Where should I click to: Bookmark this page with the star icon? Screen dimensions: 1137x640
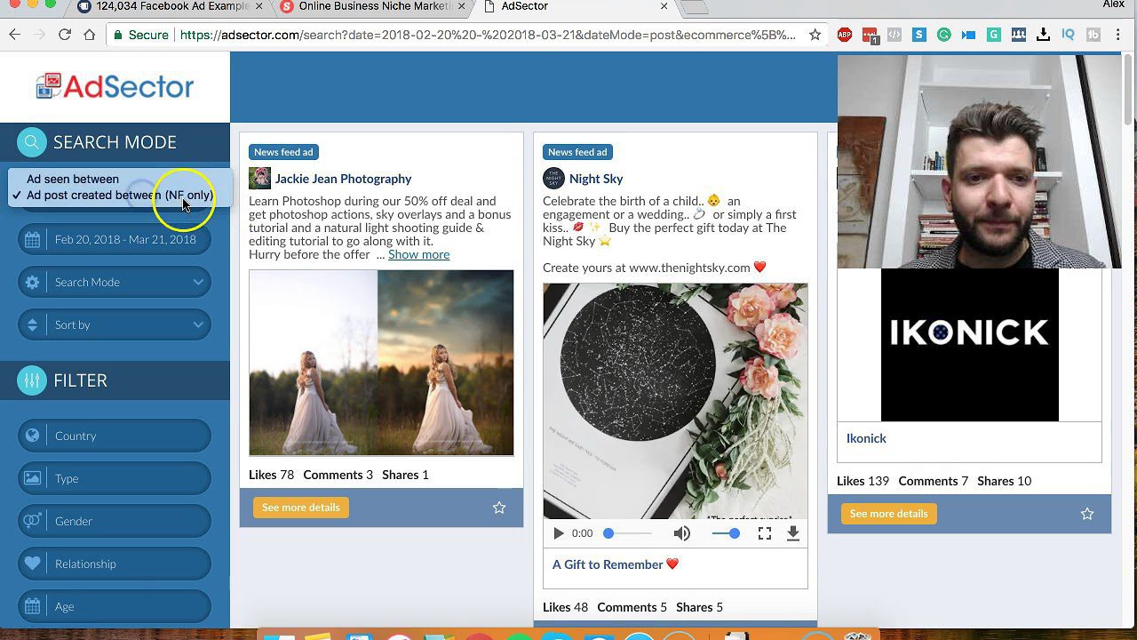(x=815, y=35)
